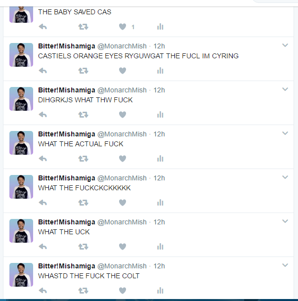View analytics for WHAT THE ACTUAL tweet
This screenshot has height=301, width=298.
(x=160, y=159)
